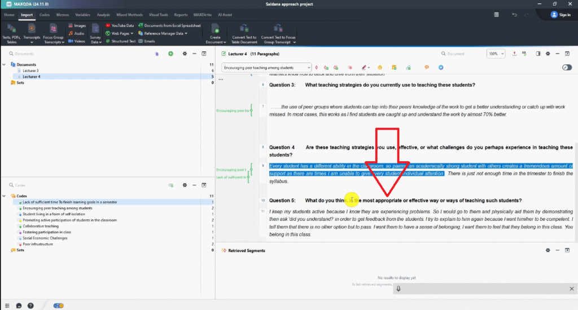The image size is (578, 310).
Task: Open the Analysis ribbon tab
Action: [x=103, y=14]
